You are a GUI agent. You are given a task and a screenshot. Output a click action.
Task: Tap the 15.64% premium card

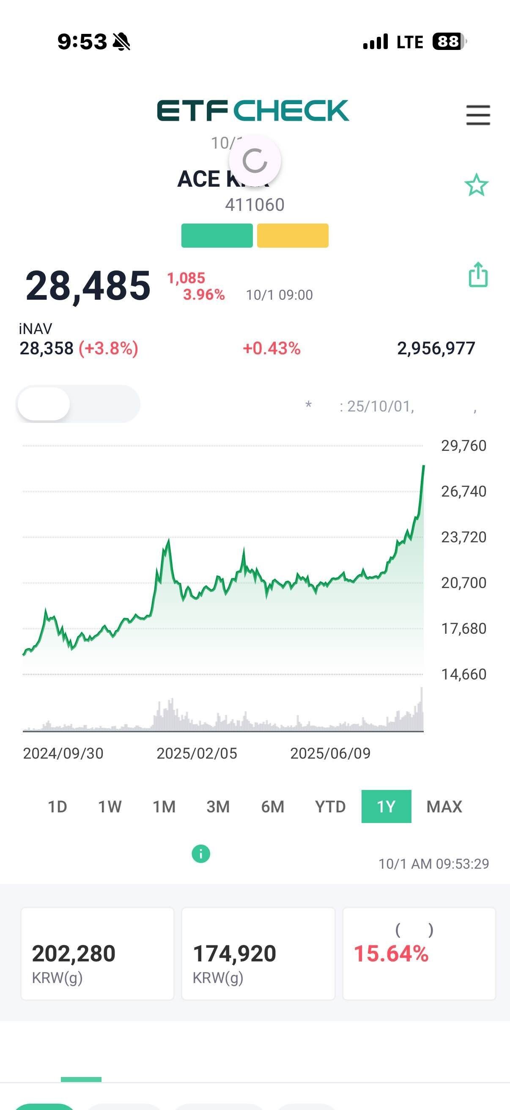419,954
